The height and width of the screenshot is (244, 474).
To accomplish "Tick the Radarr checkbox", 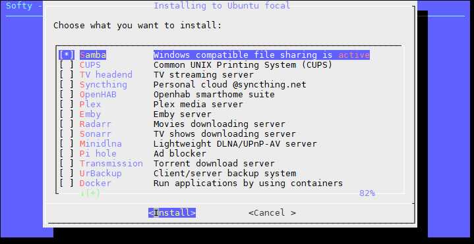I will click(x=66, y=124).
